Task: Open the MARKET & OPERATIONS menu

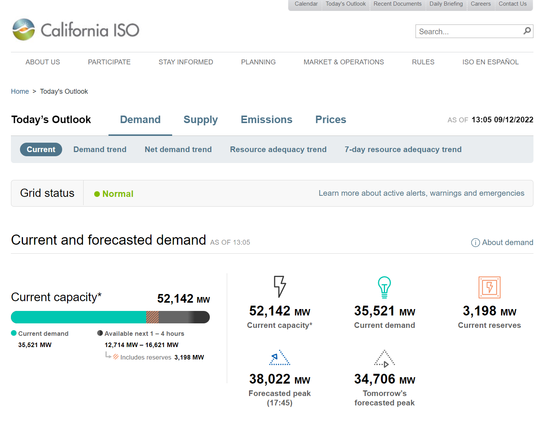Action: 344,62
